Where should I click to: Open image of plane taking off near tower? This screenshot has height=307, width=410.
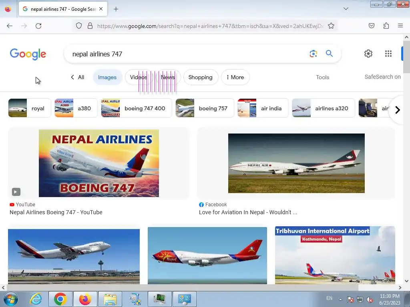click(74, 256)
